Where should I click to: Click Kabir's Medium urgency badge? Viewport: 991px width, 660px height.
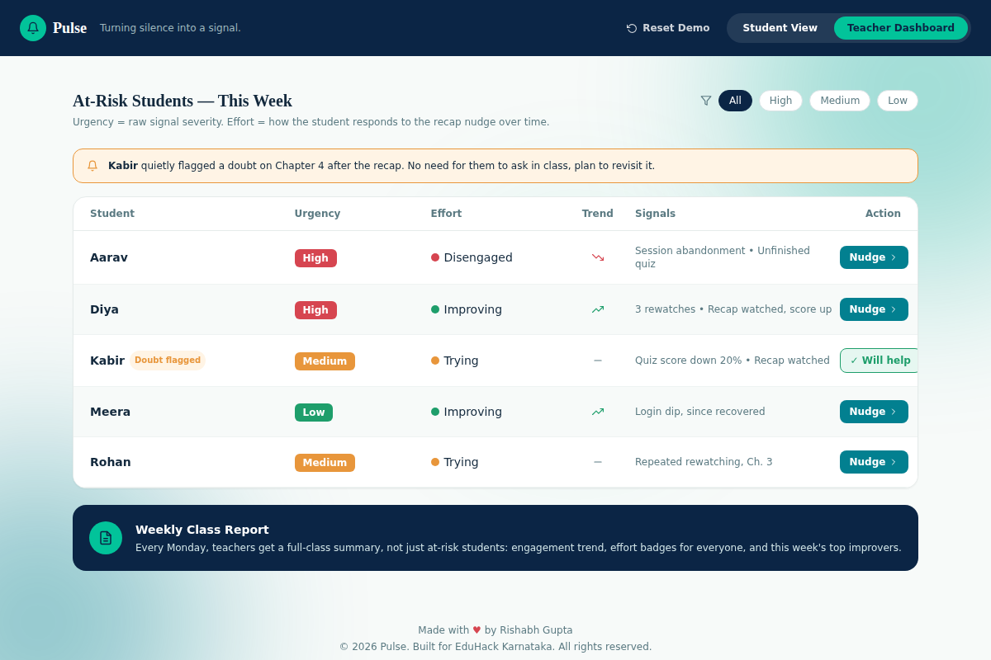click(325, 361)
